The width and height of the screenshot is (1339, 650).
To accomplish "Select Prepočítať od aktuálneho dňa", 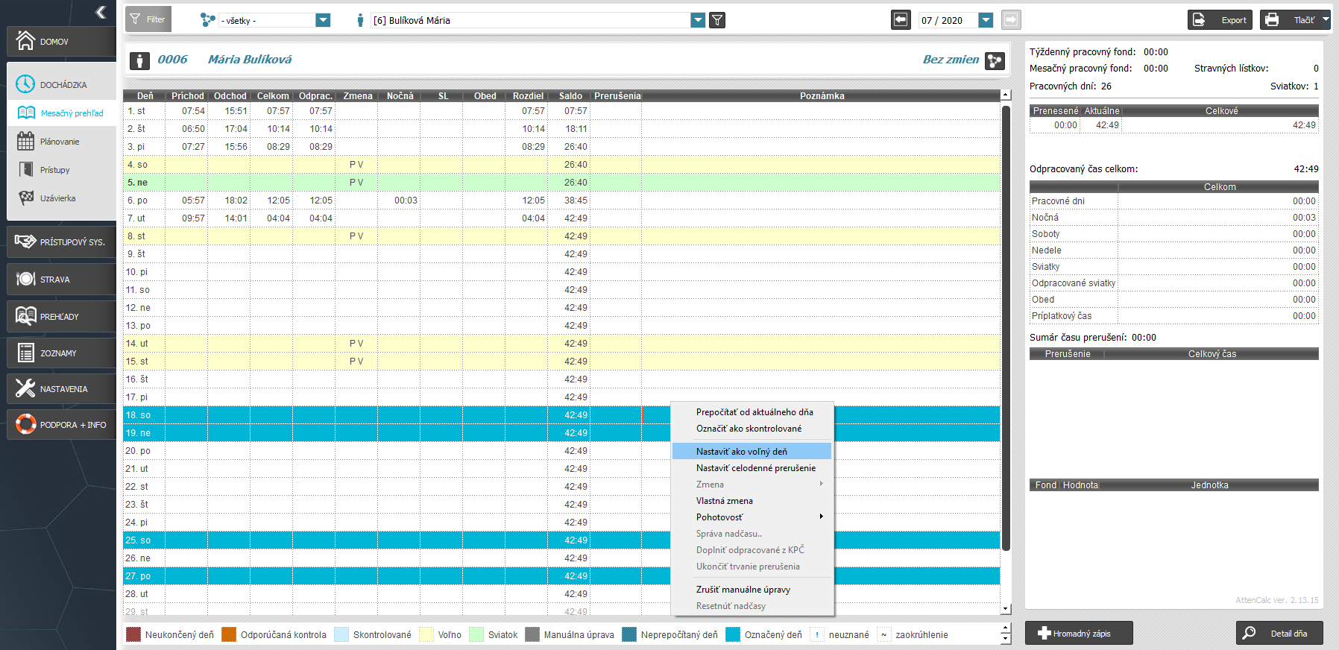I will point(753,412).
